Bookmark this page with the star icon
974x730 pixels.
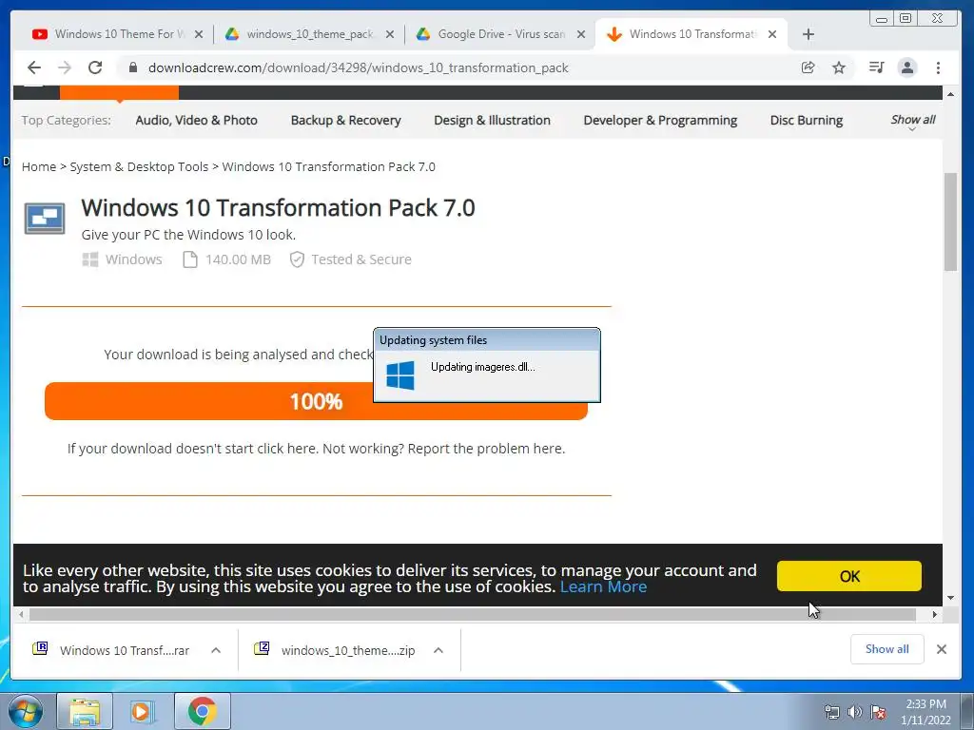[839, 67]
